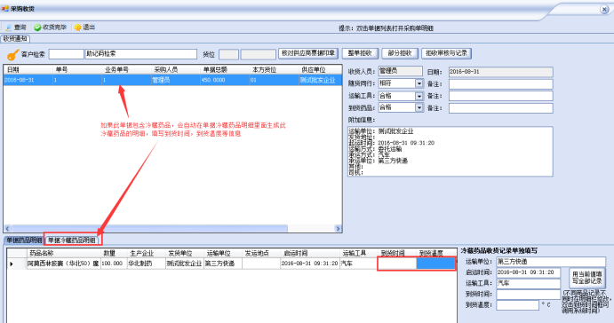This screenshot has height=323, width=614.
Task: Click 核对供应商票据印章 button
Action: (308, 53)
